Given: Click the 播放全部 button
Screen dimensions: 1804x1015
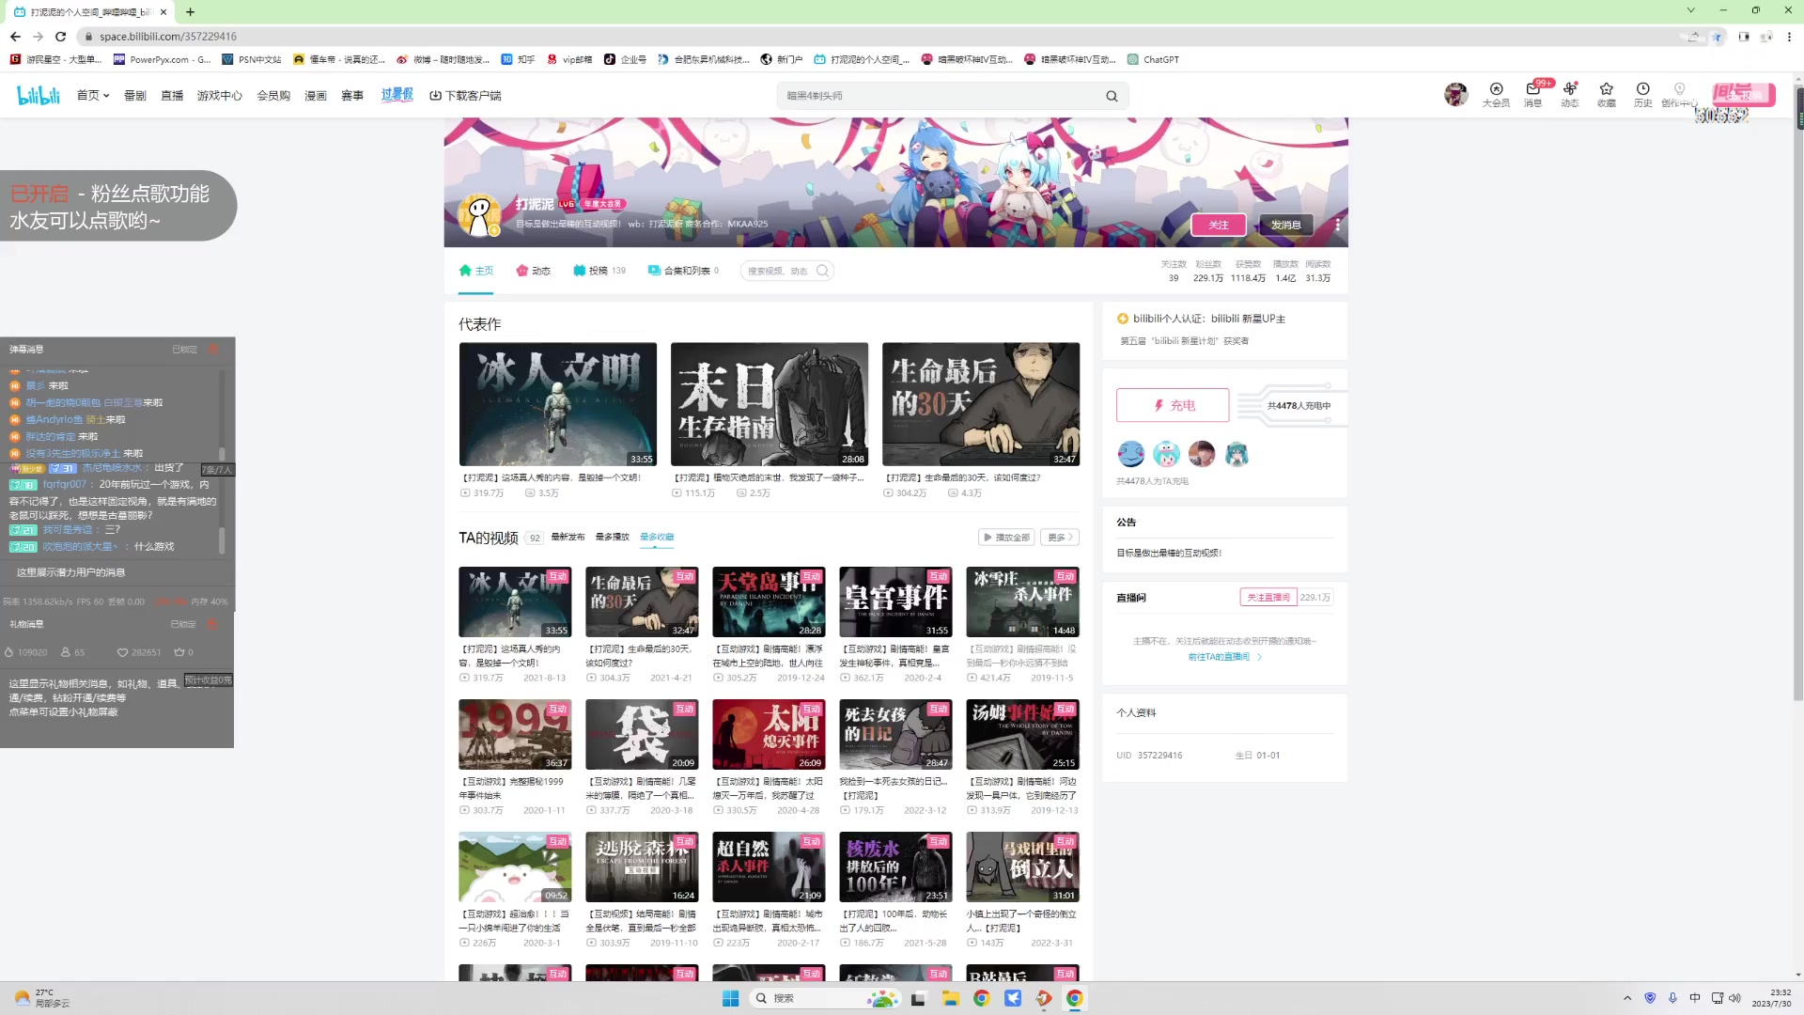Looking at the screenshot, I should (1006, 538).
